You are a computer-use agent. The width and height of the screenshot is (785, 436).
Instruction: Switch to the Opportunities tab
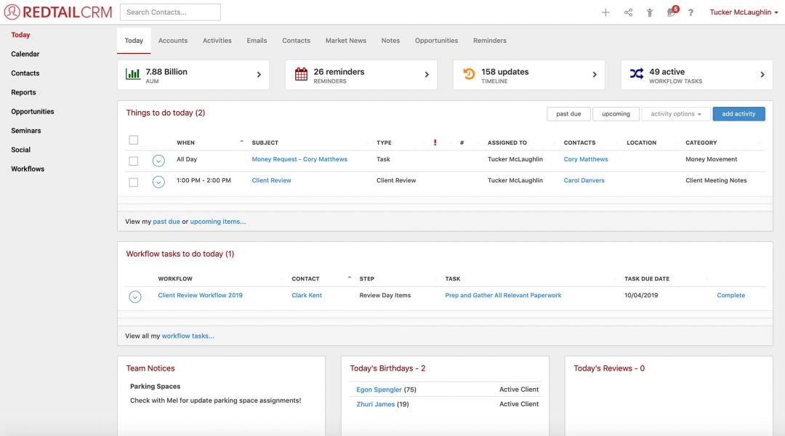click(436, 41)
